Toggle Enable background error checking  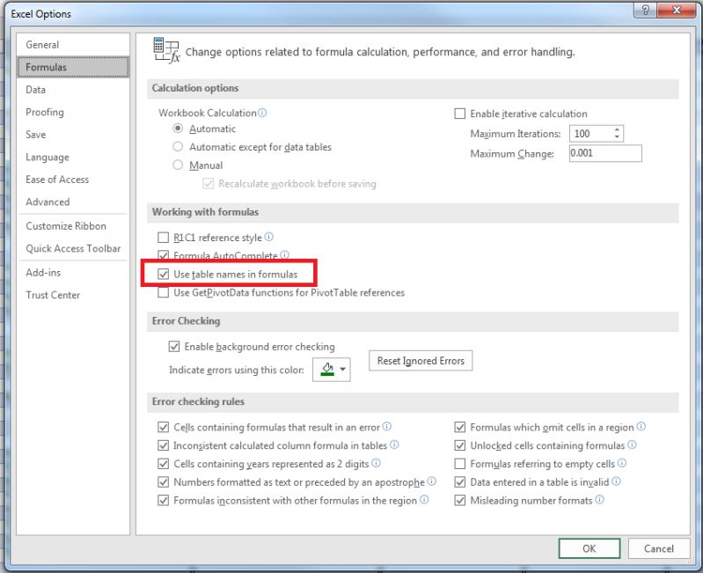point(174,347)
